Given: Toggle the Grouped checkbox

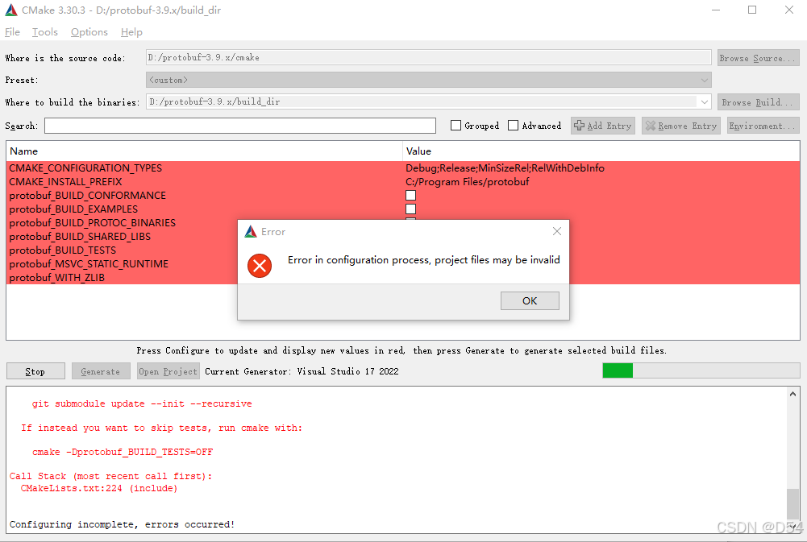Looking at the screenshot, I should pos(455,126).
